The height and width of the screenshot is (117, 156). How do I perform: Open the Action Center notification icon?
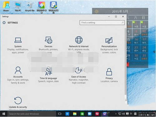coord(127,114)
